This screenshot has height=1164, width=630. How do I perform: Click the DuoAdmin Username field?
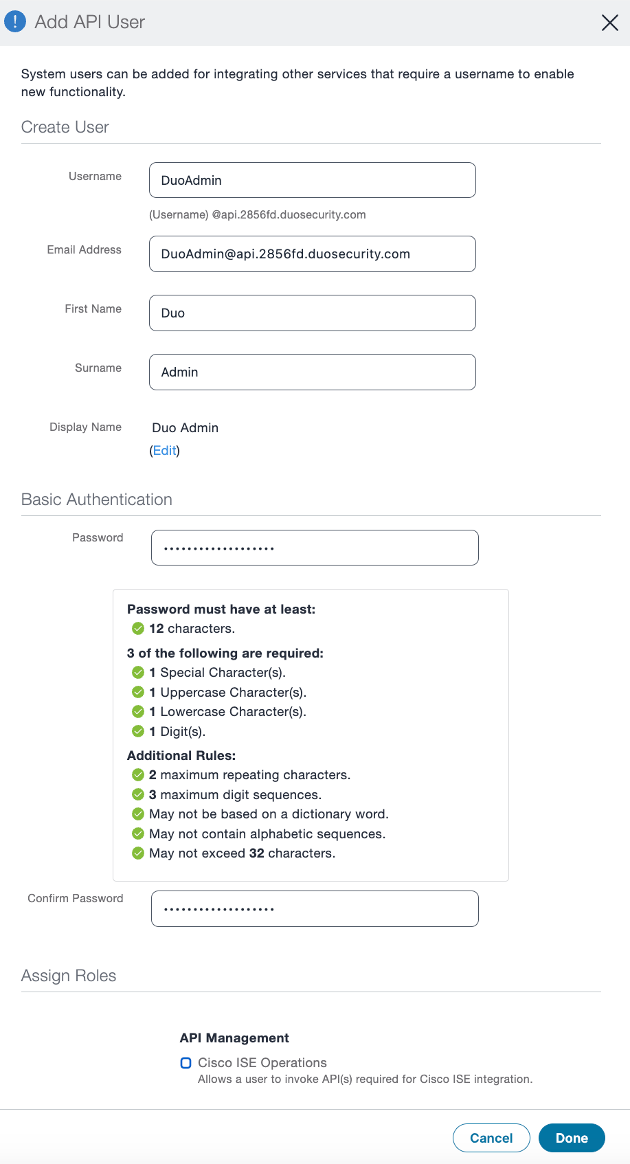(x=312, y=180)
